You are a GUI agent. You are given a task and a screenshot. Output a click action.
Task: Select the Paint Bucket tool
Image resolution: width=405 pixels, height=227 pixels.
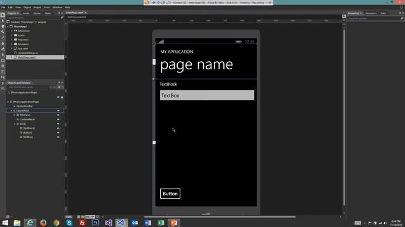[x=3, y=44]
